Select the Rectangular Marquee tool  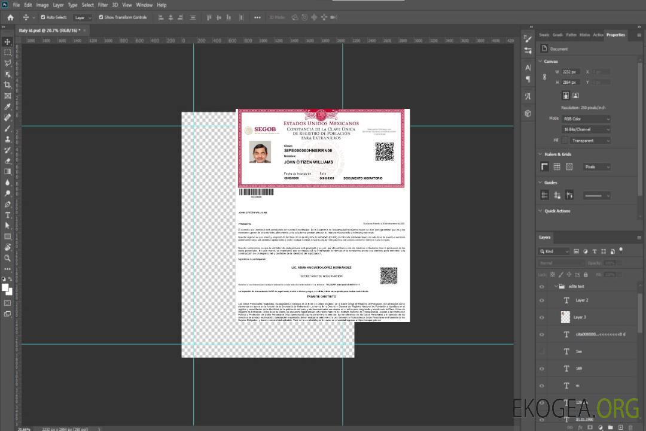tap(7, 53)
